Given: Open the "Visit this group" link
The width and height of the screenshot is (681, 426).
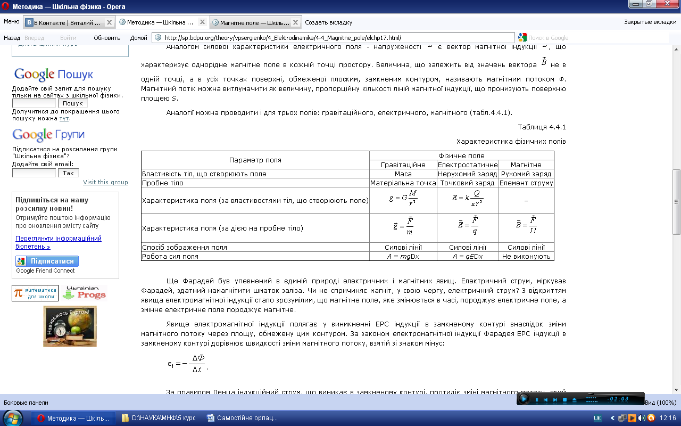Looking at the screenshot, I should [105, 182].
